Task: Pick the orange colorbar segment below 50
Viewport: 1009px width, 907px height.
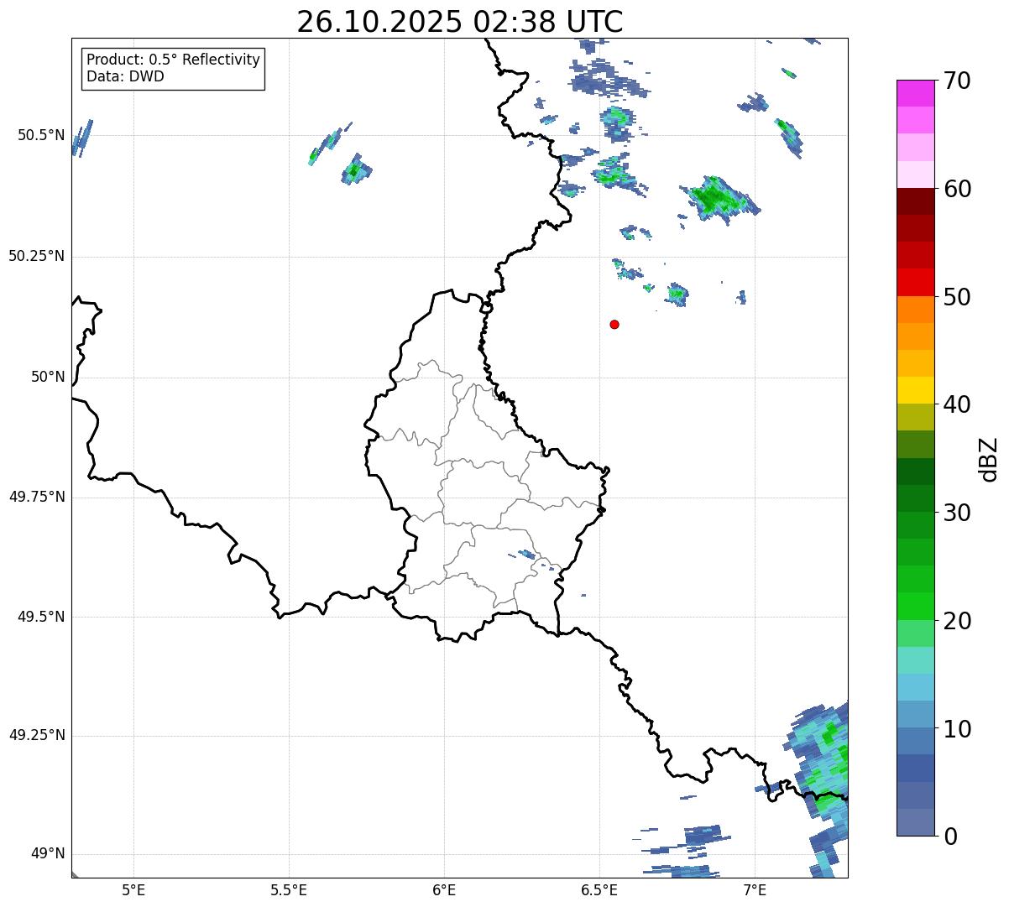Action: 916,310
